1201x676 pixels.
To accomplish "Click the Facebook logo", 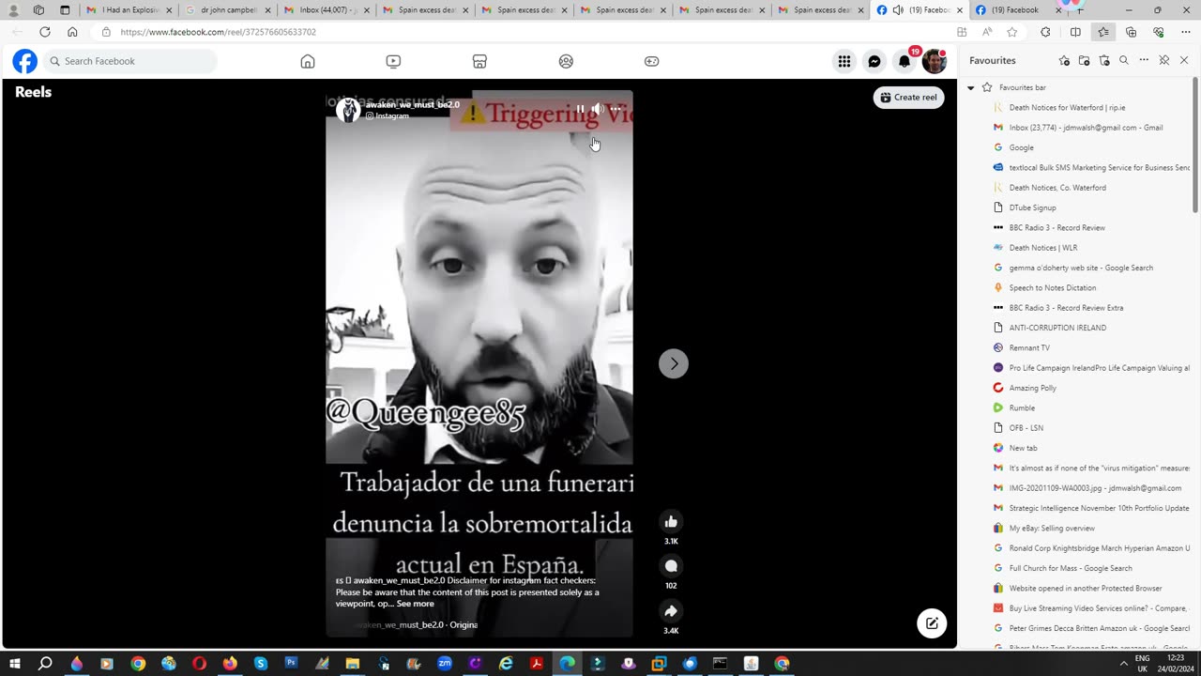I will click(x=24, y=61).
